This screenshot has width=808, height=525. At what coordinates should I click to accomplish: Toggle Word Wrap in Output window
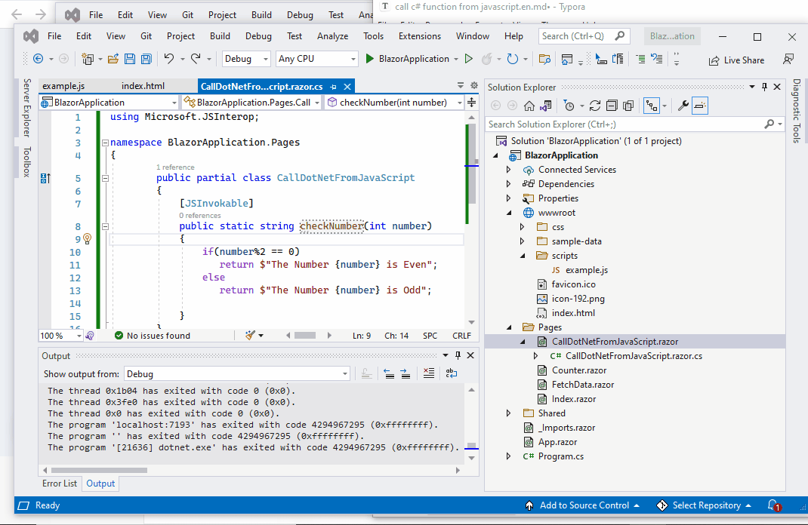(x=452, y=373)
